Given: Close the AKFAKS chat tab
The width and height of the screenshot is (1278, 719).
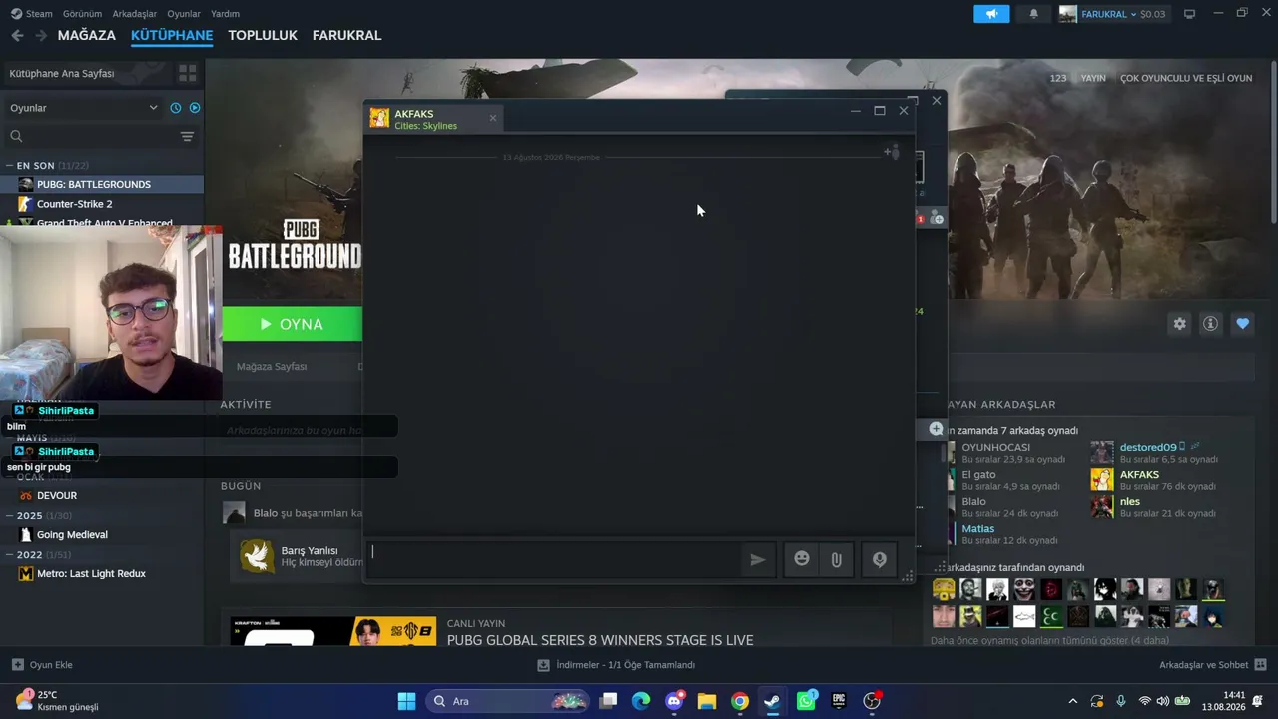Looking at the screenshot, I should tap(492, 118).
